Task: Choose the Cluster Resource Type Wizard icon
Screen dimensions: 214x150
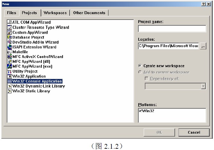Action: (x=10, y=27)
